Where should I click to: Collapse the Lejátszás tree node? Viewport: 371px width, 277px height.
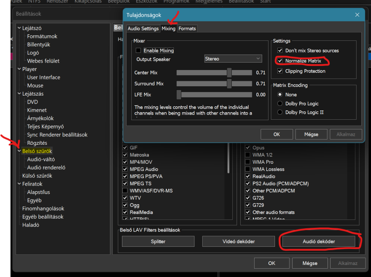coord(19,94)
